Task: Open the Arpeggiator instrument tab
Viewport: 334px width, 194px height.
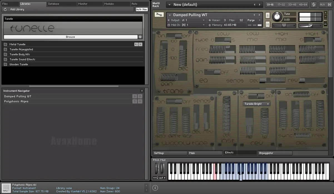Action: coord(275,153)
